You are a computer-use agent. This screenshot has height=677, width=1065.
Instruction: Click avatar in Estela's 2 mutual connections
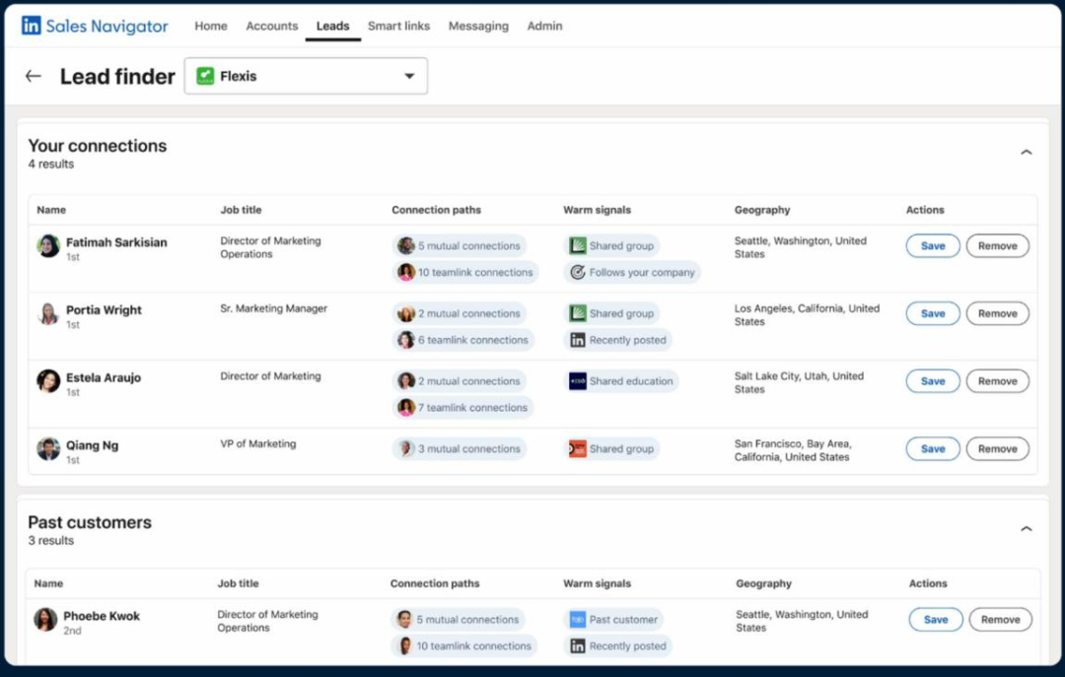[406, 381]
